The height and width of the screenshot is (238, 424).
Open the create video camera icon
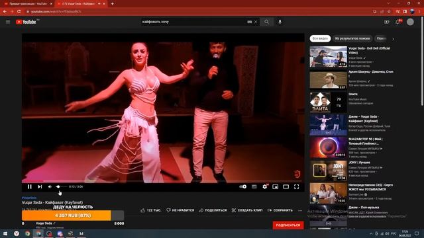(x=387, y=22)
